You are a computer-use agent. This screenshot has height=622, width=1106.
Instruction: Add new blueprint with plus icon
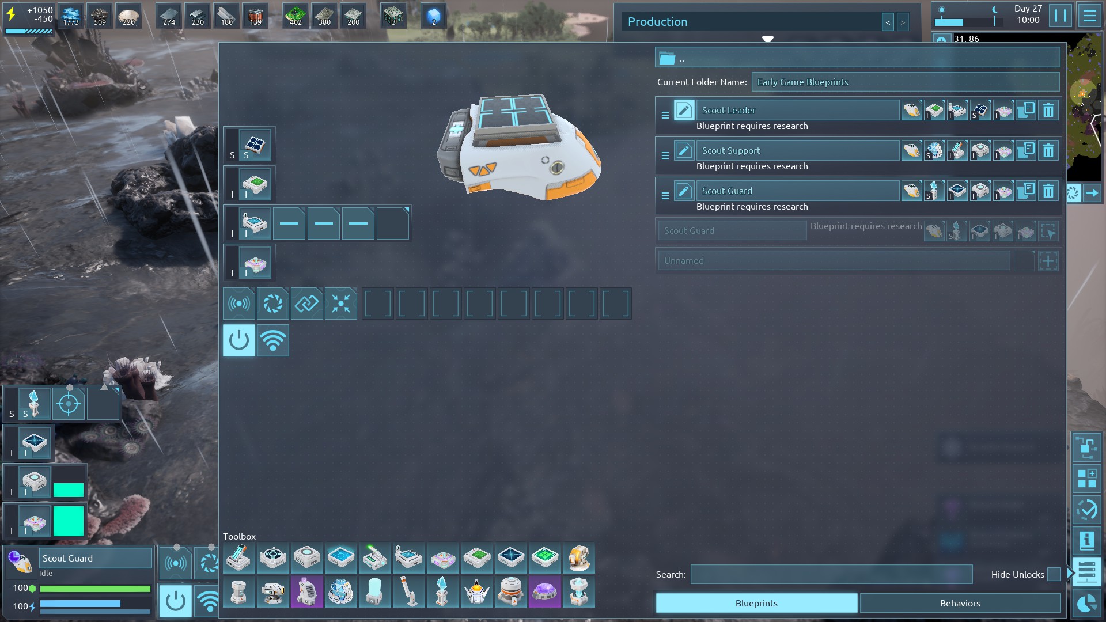tap(1048, 261)
